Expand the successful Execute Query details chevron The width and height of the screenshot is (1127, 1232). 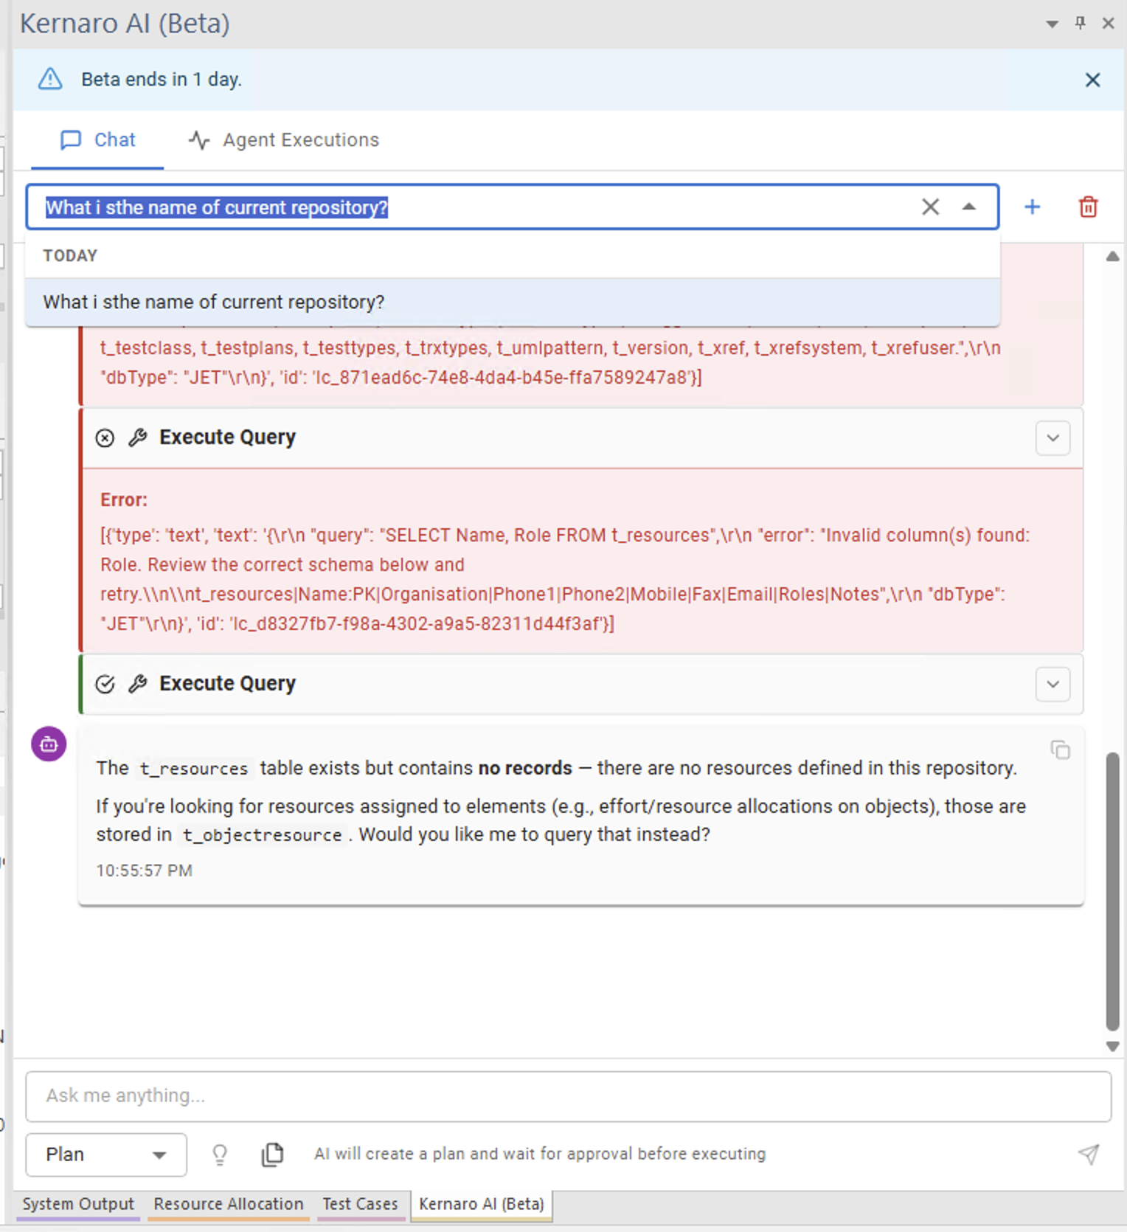click(x=1053, y=685)
